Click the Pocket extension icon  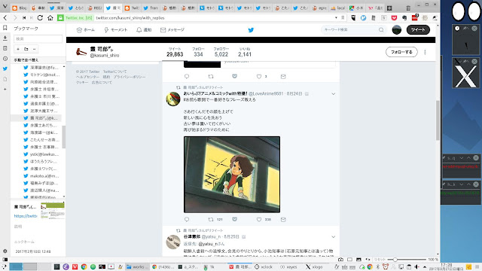[394, 18]
